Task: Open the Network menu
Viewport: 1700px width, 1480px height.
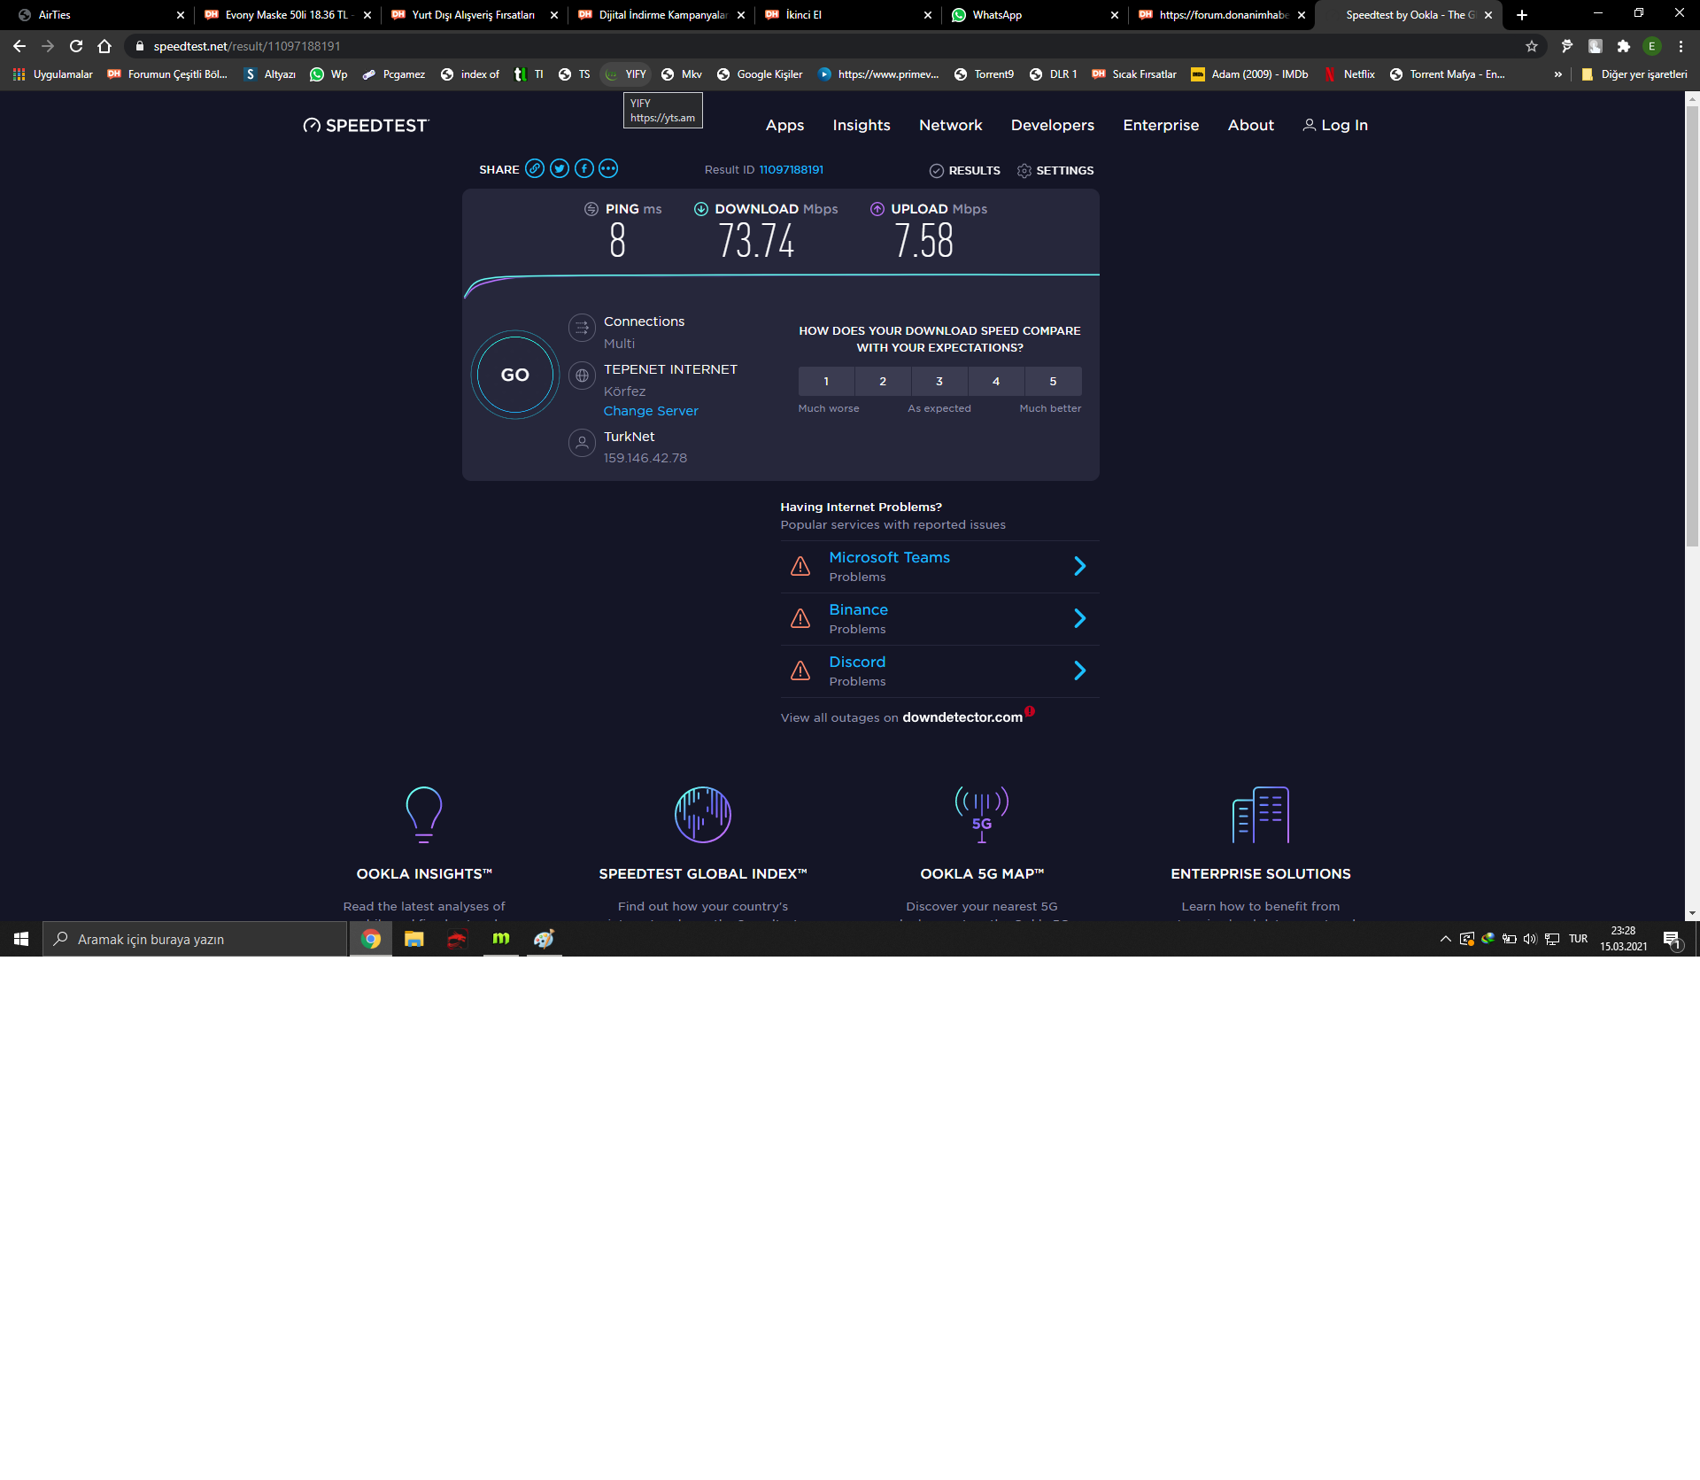Action: (x=951, y=126)
